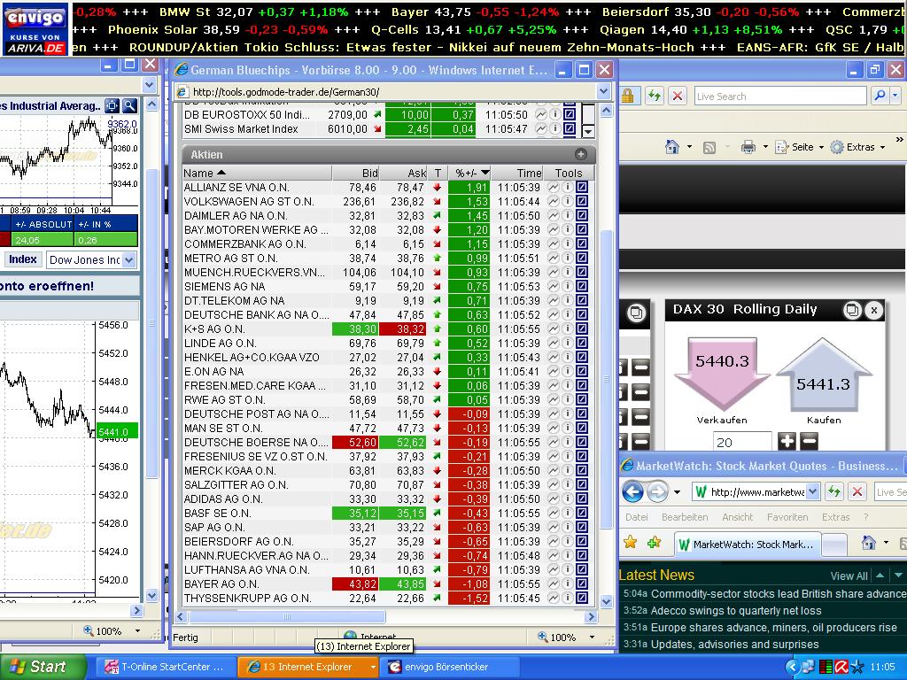The height and width of the screenshot is (680, 907).
Task: Click T-Online StartCenter taskbar item
Action: tap(166, 667)
